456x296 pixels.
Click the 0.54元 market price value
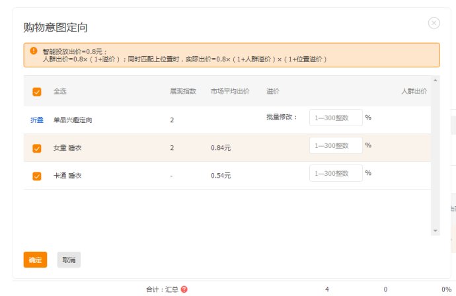221,176
